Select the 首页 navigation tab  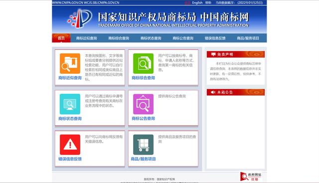point(61,38)
